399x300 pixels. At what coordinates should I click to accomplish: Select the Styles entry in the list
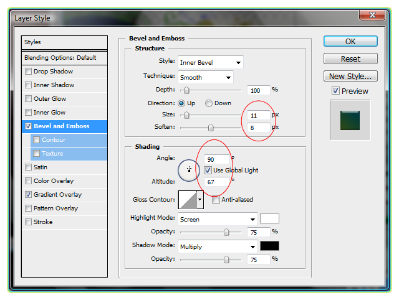[65, 42]
